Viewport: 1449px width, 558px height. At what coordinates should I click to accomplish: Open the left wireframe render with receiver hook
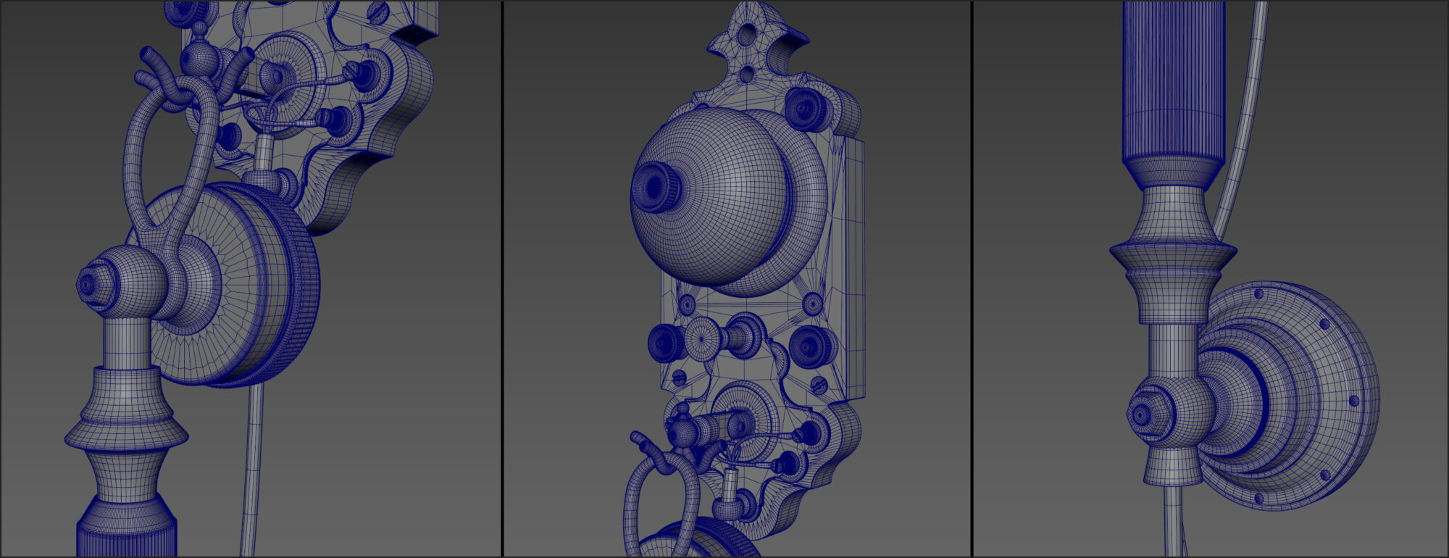(x=251, y=279)
